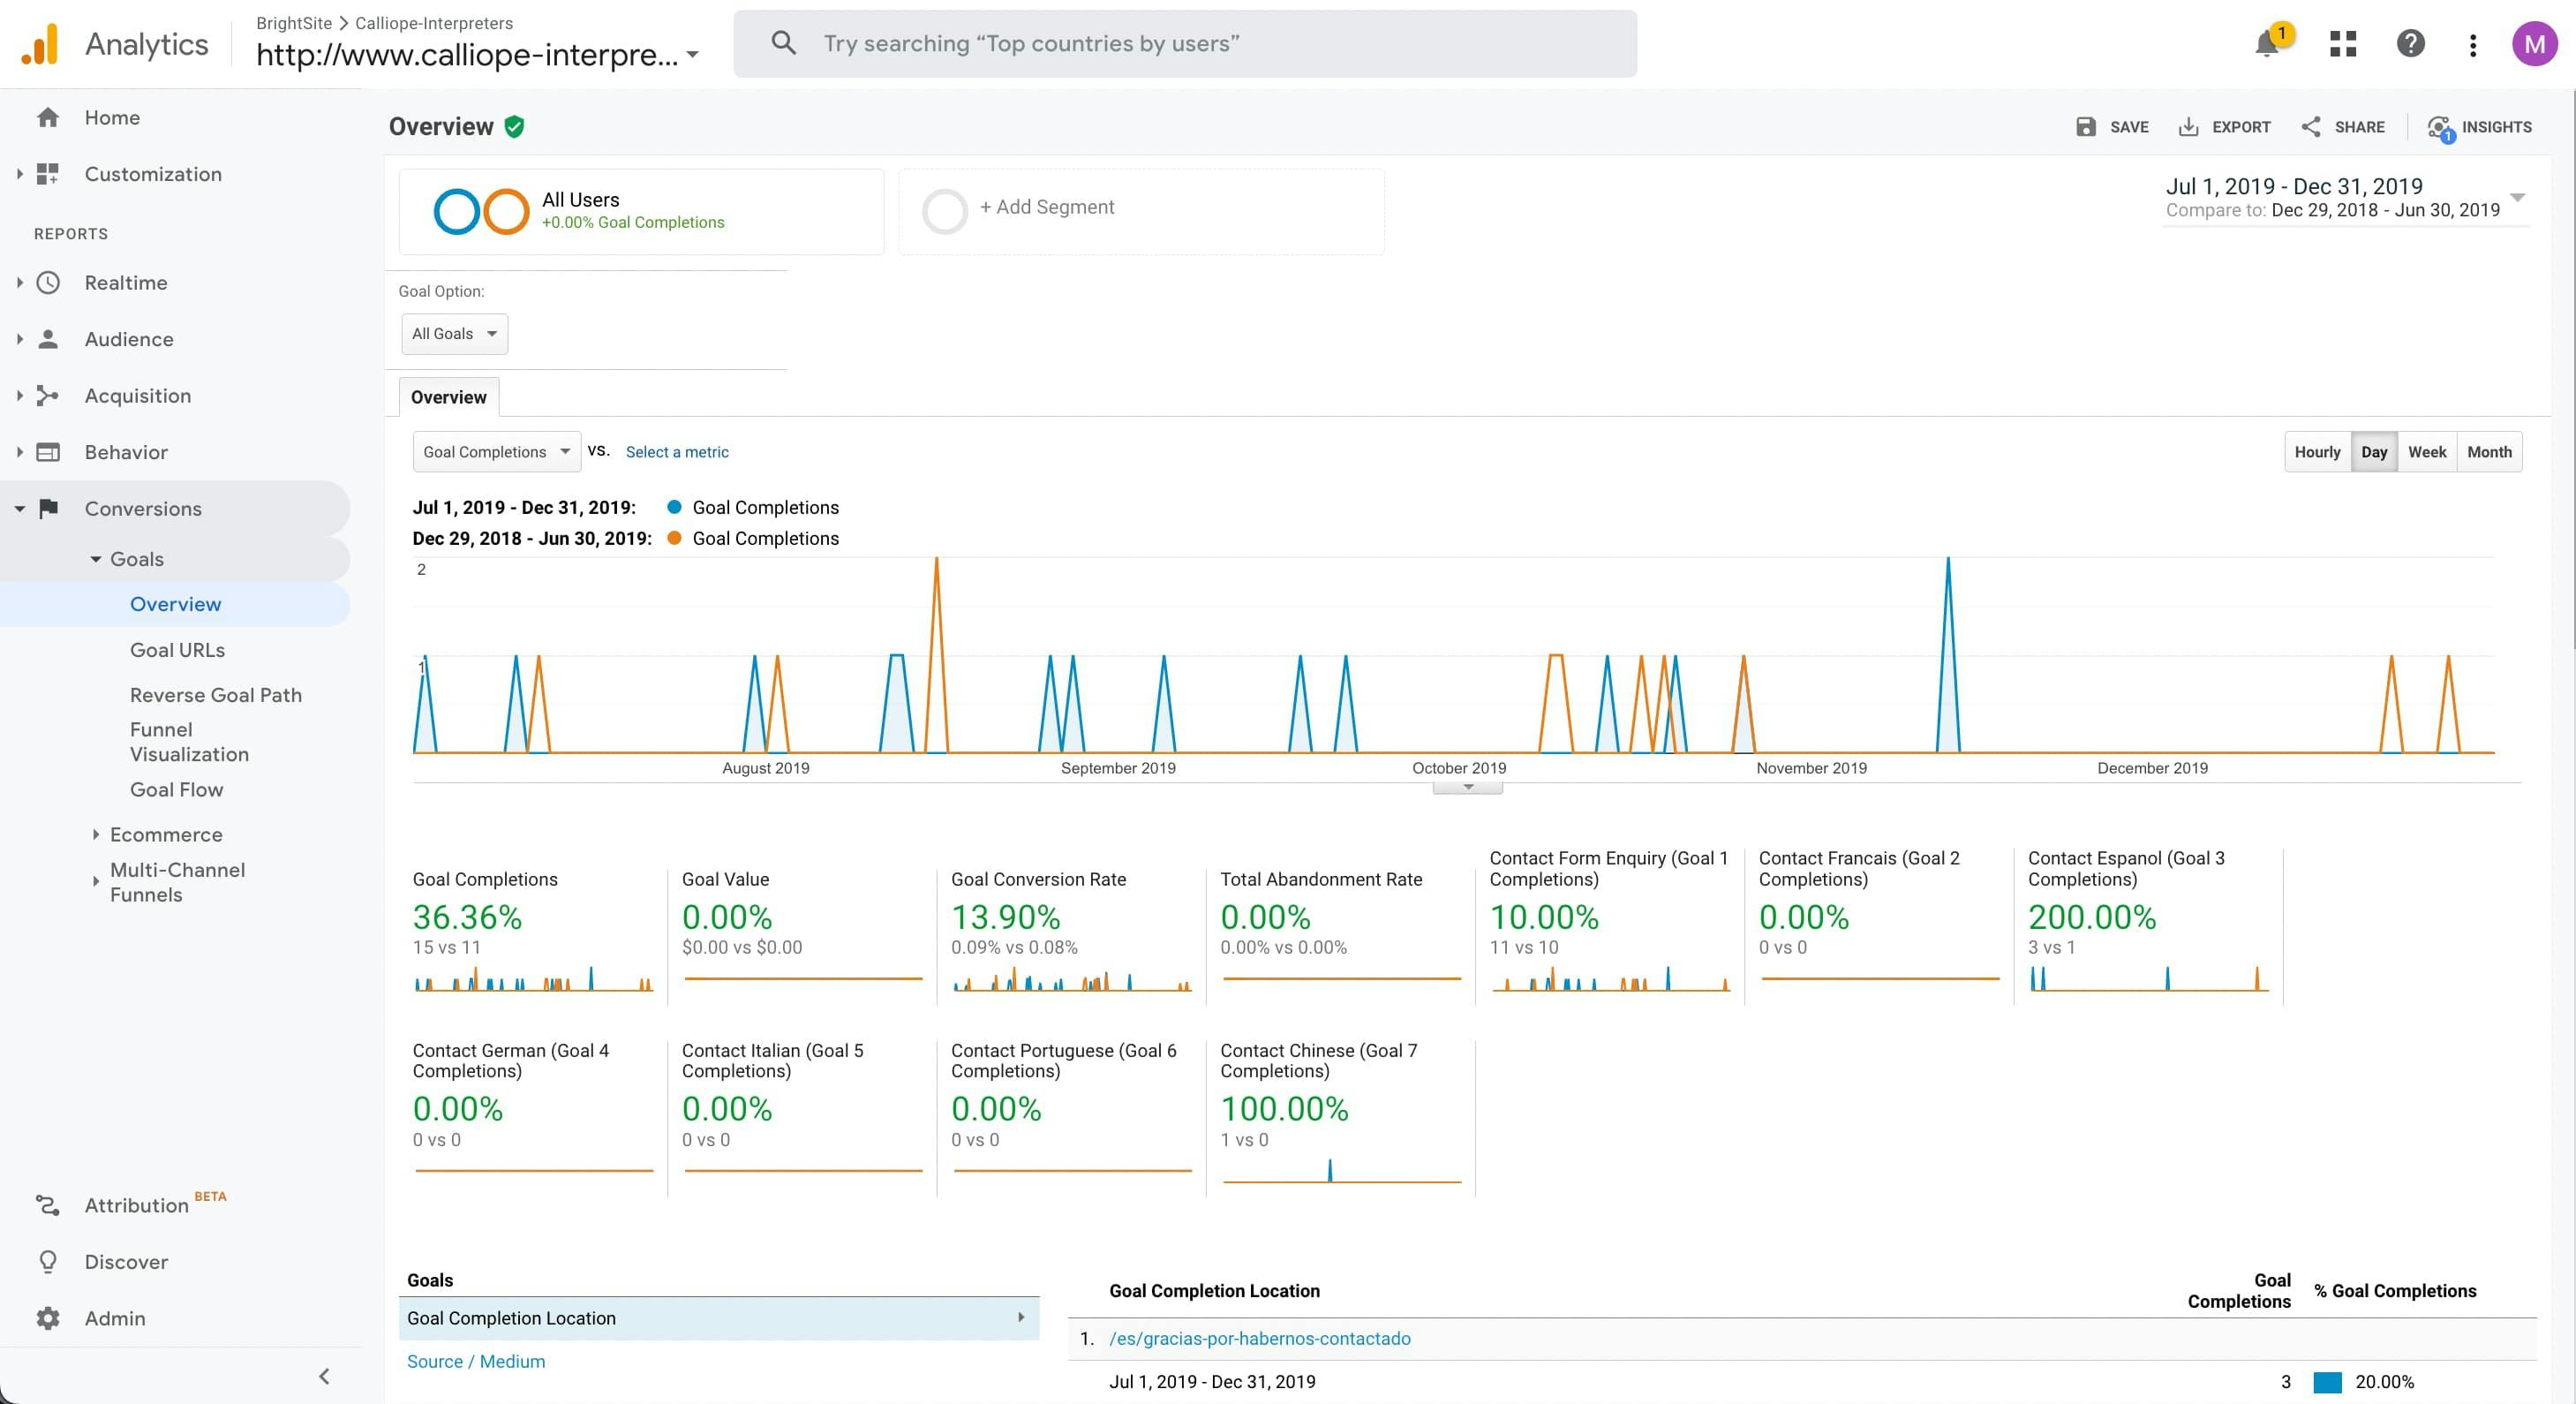The width and height of the screenshot is (2576, 1404).
Task: Open Goal URLs in the sidebar
Action: 177,650
